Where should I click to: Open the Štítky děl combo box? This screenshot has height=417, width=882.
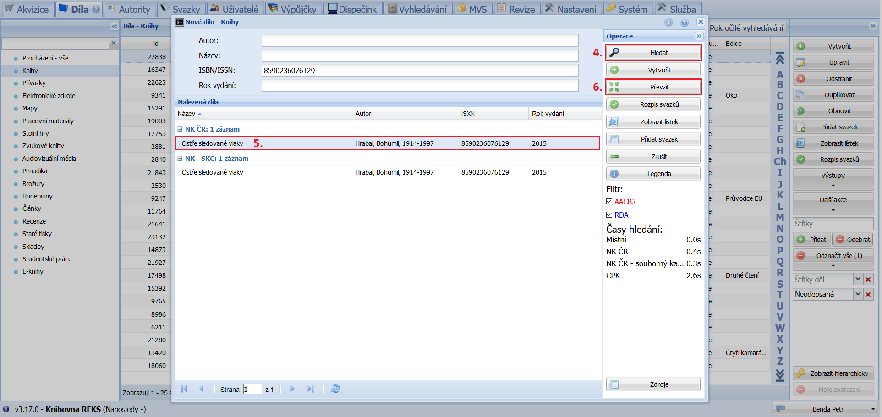point(858,280)
